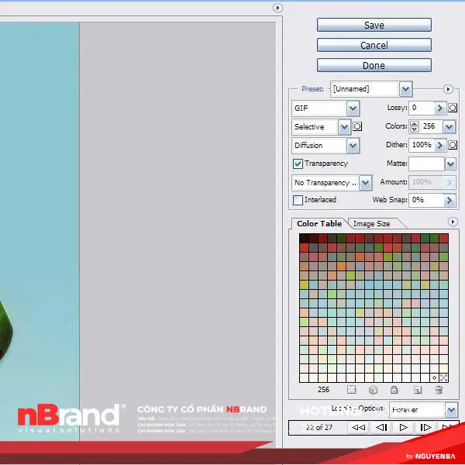Click mask icon next to Dither
This screenshot has height=465, width=465.
pyautogui.click(x=453, y=145)
